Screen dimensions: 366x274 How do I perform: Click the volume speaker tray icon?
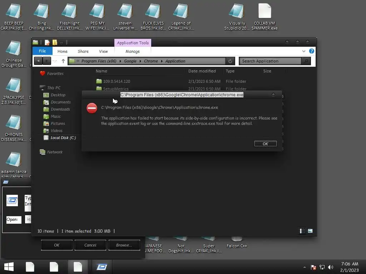click(330, 267)
